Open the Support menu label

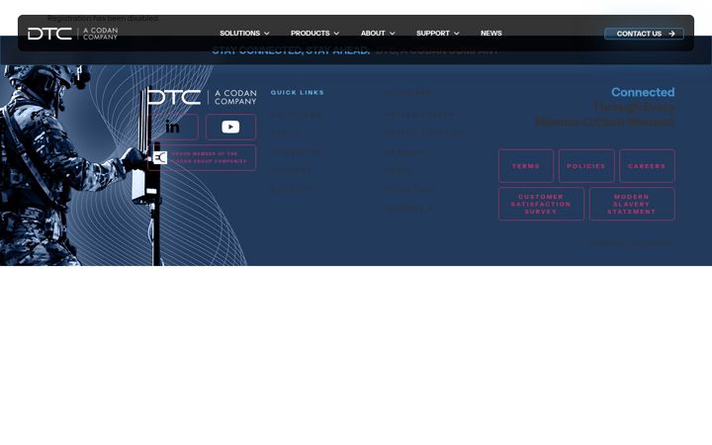433,34
